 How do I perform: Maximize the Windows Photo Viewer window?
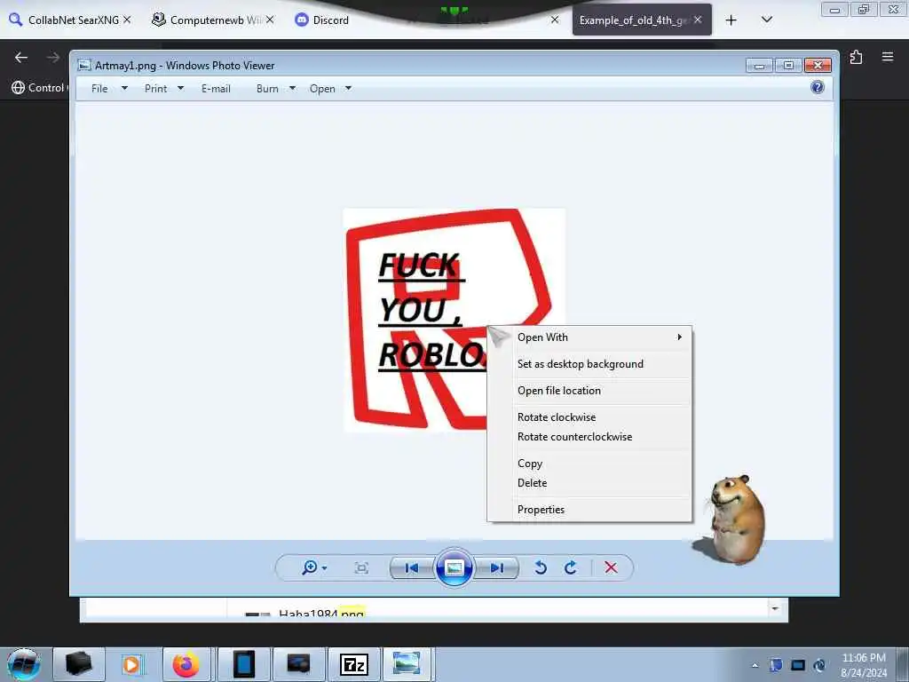click(x=788, y=65)
